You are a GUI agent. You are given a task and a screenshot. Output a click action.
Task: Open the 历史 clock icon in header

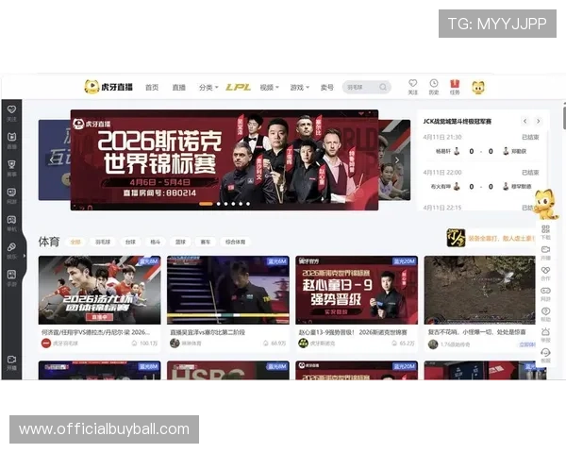(434, 83)
